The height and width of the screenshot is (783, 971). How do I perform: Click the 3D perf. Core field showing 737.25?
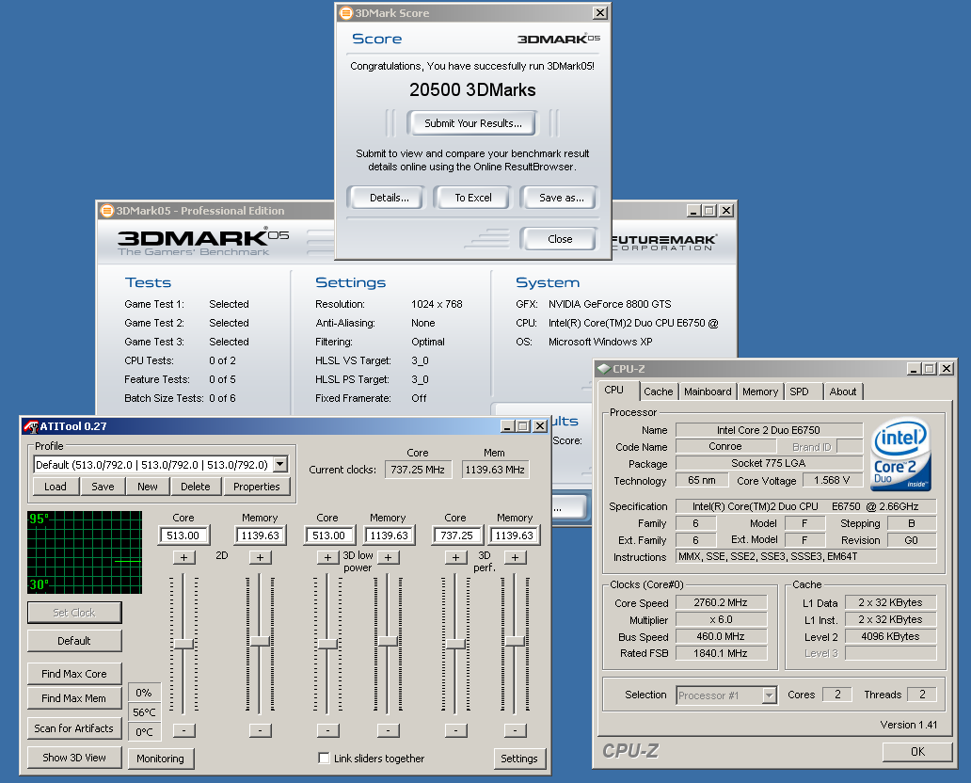click(x=457, y=535)
